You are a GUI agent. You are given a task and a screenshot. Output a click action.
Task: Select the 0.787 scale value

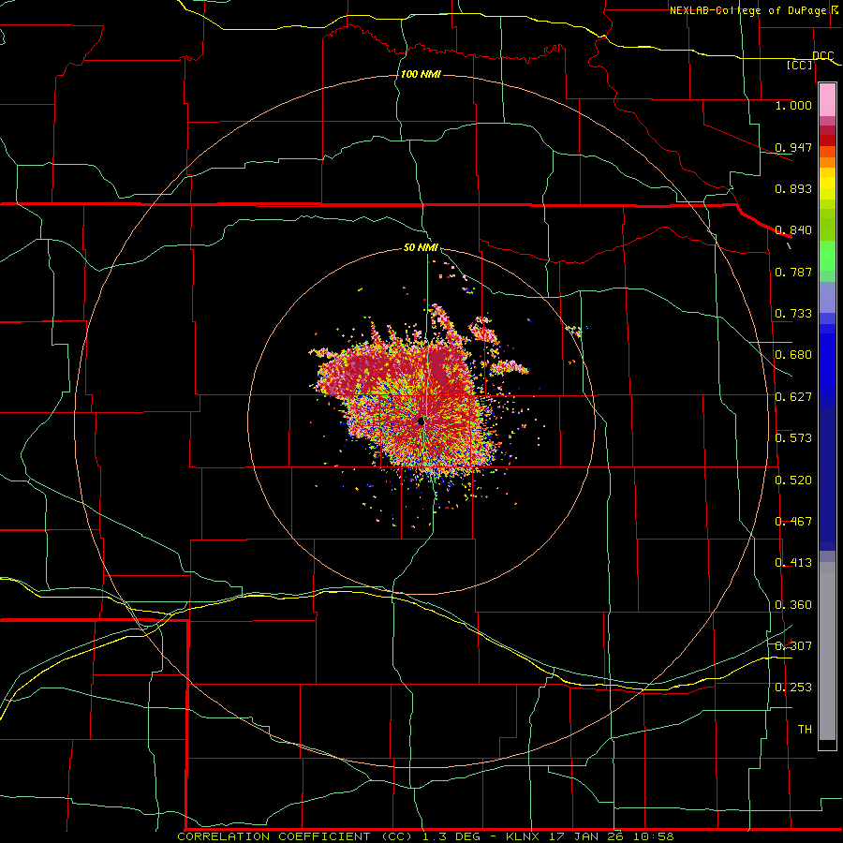tap(793, 272)
